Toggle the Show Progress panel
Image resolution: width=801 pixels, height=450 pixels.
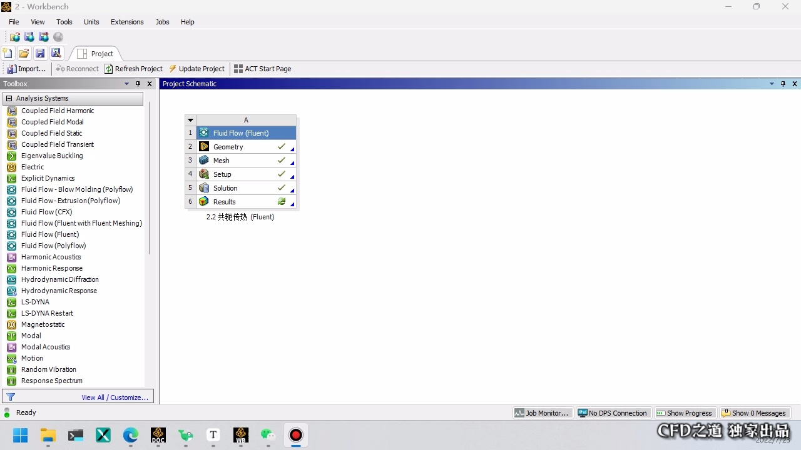(685, 413)
